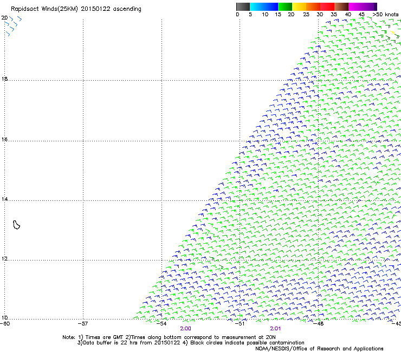
Task: Click the light-blue wind barbs at latitude 20
Action: click(14, 25)
